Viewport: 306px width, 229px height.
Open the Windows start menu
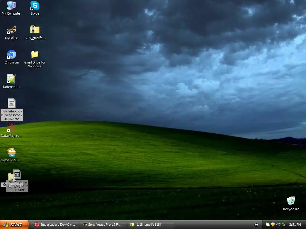14,225
